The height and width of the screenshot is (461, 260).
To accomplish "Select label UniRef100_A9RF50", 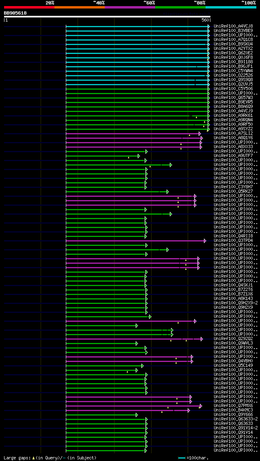I will click(x=233, y=124).
